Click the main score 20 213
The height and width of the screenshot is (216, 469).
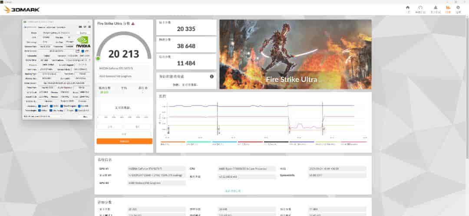click(x=124, y=54)
